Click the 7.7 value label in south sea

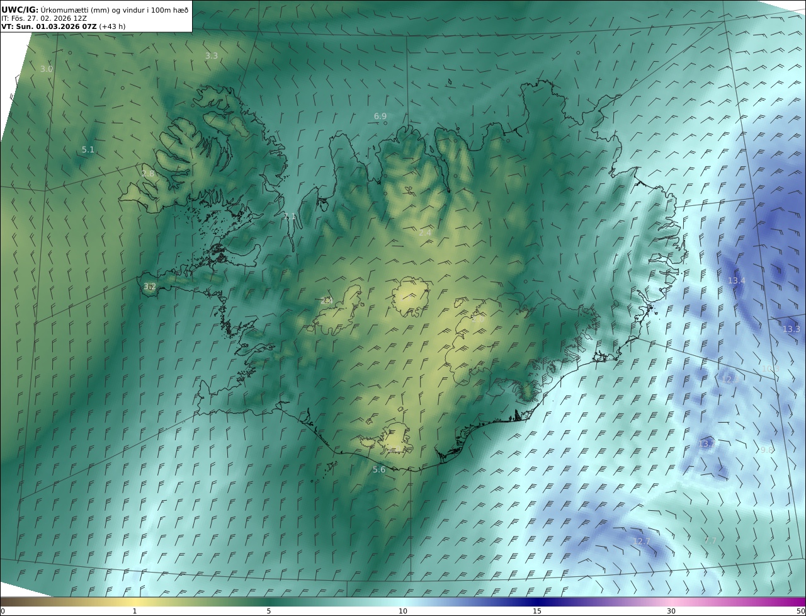710,540
